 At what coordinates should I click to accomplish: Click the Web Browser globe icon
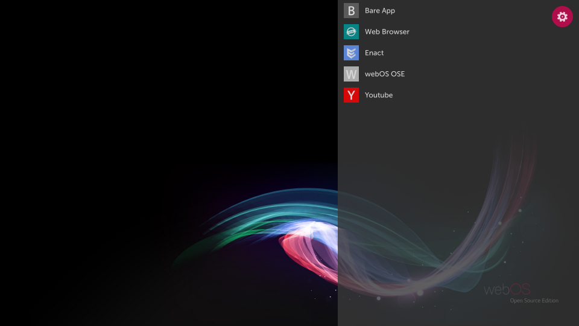(x=351, y=32)
